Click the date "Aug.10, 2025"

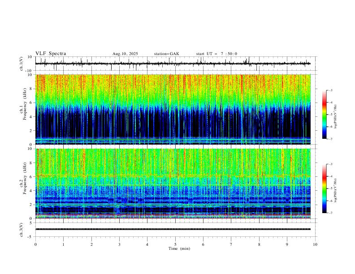click(x=125, y=54)
